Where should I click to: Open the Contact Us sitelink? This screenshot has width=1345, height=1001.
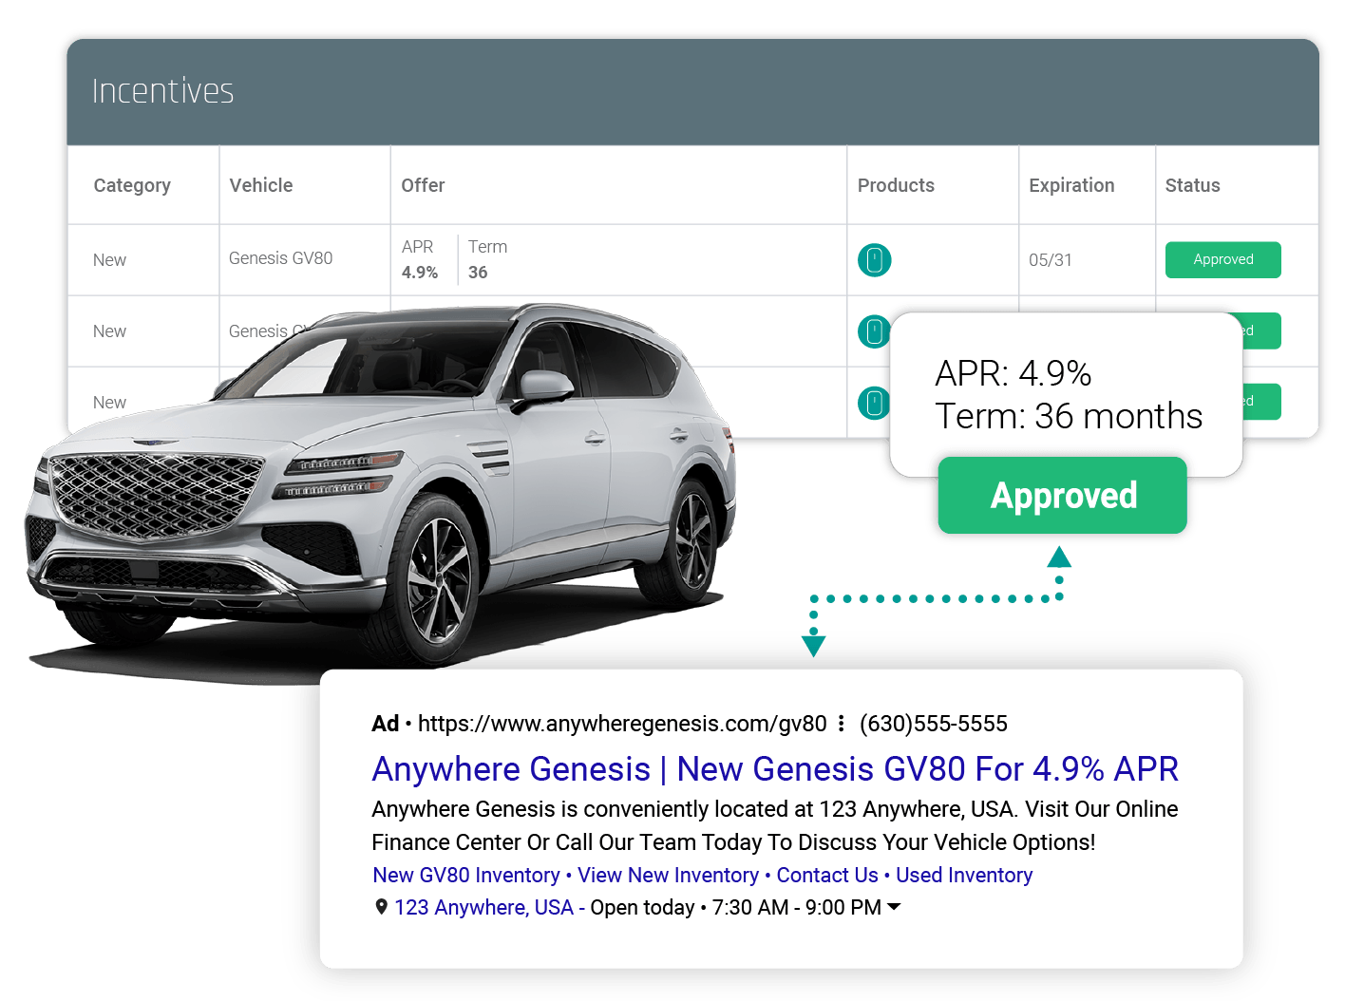click(x=827, y=875)
